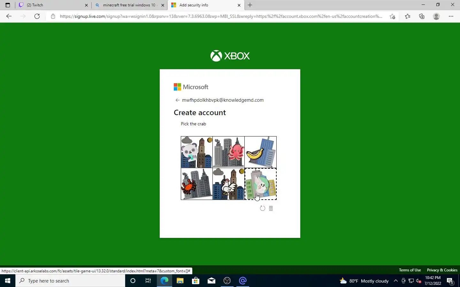Go back using arrow beside email address
Screen dimensions: 460x287
[x=177, y=100]
